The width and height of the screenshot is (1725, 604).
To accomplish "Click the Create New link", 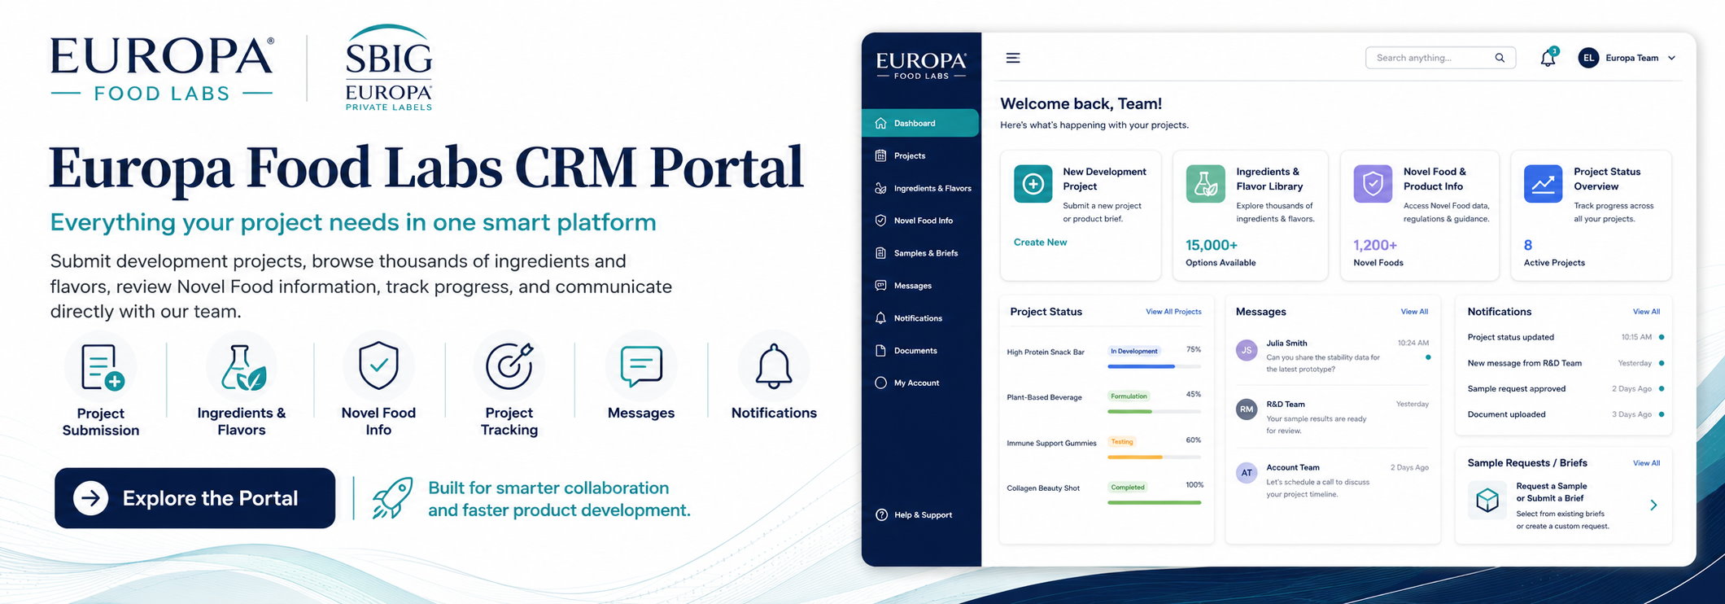I will pos(1040,243).
